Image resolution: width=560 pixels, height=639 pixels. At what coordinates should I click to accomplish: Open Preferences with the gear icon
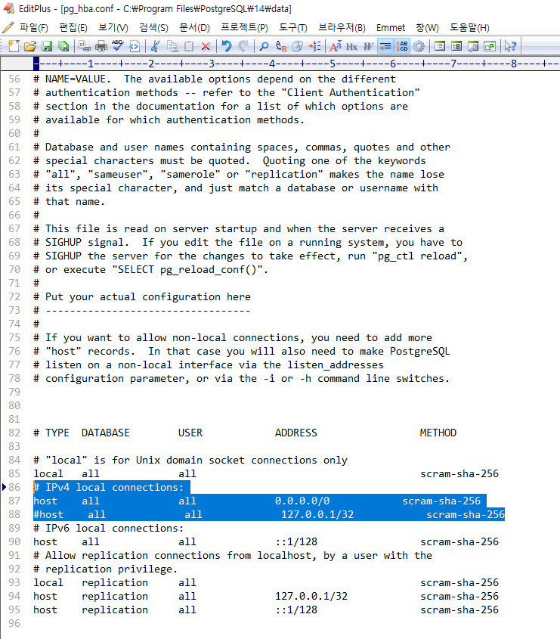pyautogui.click(x=419, y=46)
